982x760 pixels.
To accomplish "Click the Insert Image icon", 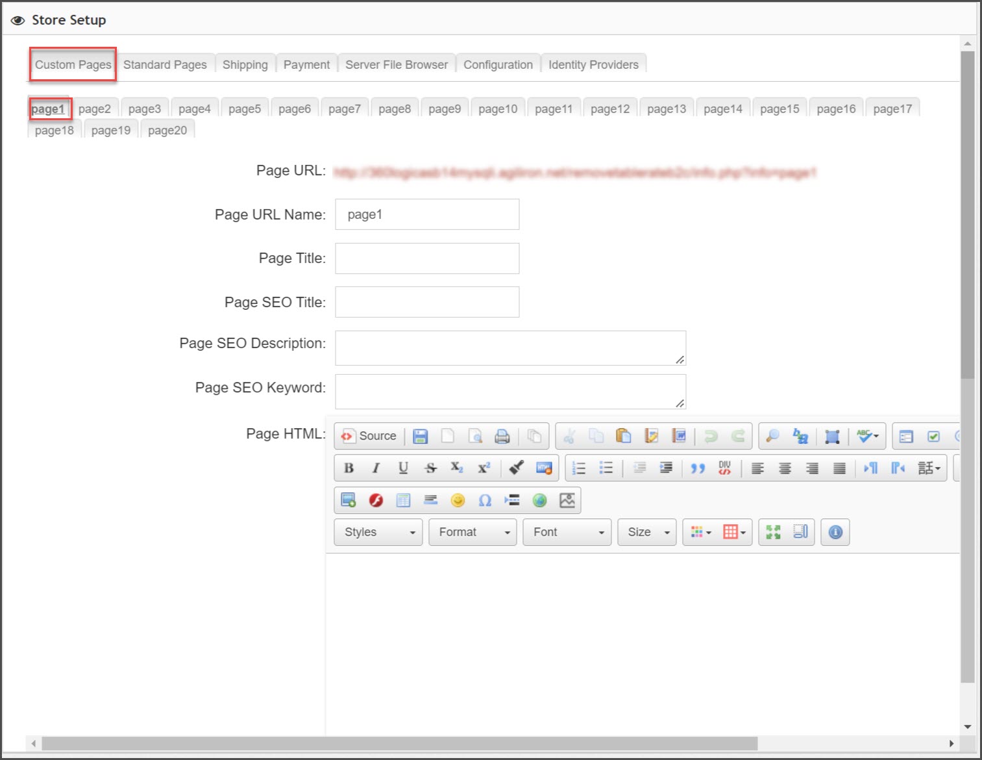I will coord(349,500).
